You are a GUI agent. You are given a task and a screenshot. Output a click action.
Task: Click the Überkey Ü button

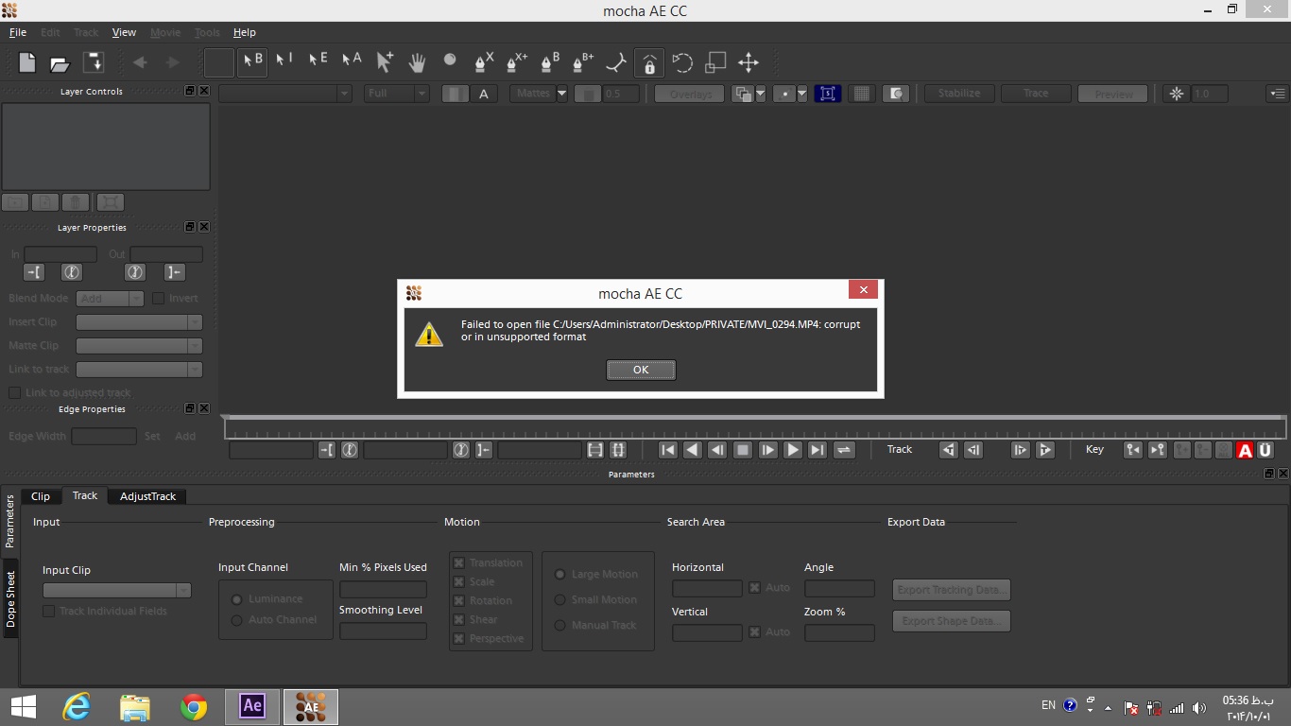click(1265, 450)
